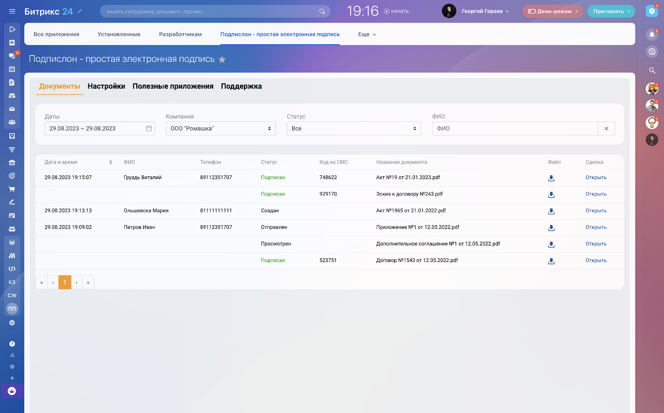Screen dimensions: 664x413
Task: Open the calendar icon in left sidebar
Action: 12,69
